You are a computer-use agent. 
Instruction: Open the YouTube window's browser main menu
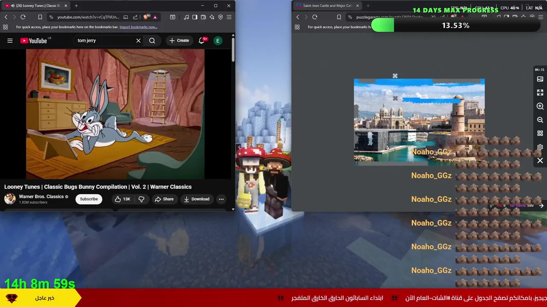coord(229,17)
